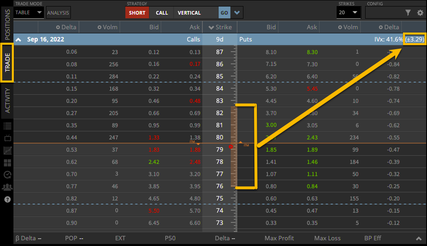Open the market grid icon
Screen dimensions: 427x246
[x=7, y=150]
